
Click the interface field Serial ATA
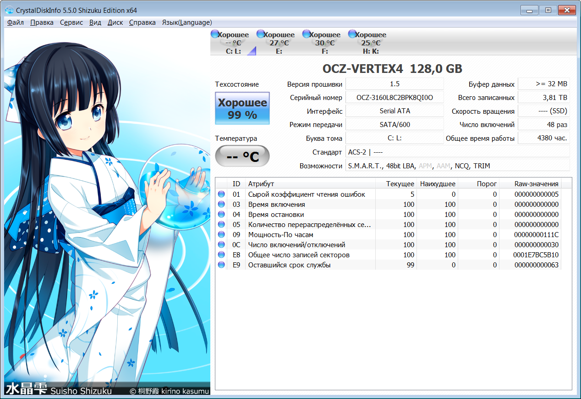pos(395,111)
